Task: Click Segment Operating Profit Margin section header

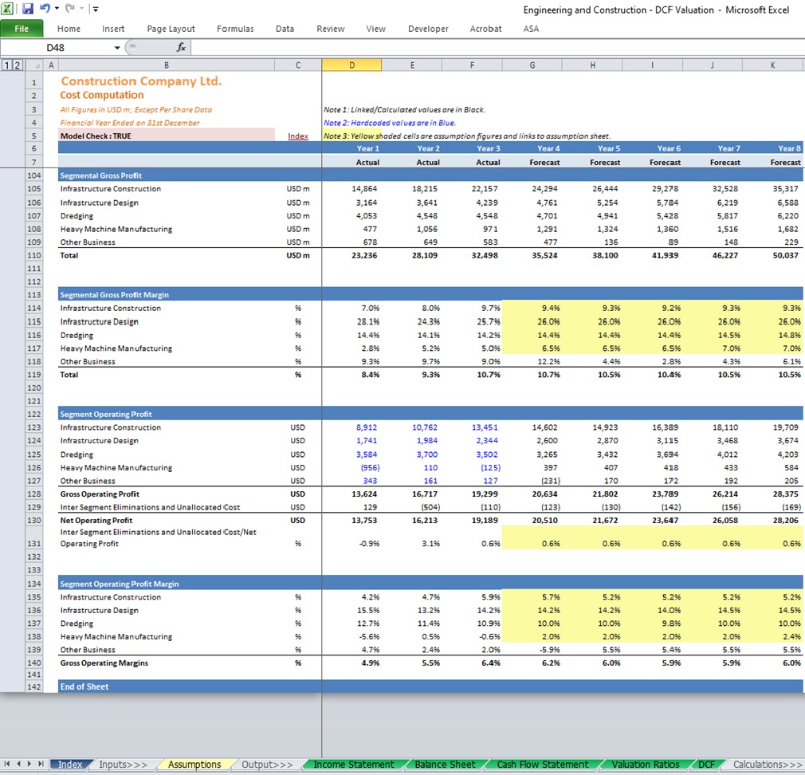Action: coord(120,584)
